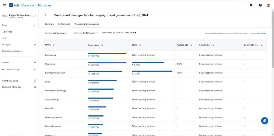Open the profile avatar menu

click(268, 5)
